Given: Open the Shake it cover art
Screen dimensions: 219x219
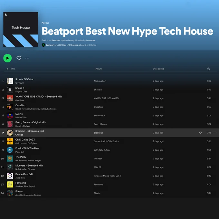Looking at the screenshot, I should click(x=10, y=90).
